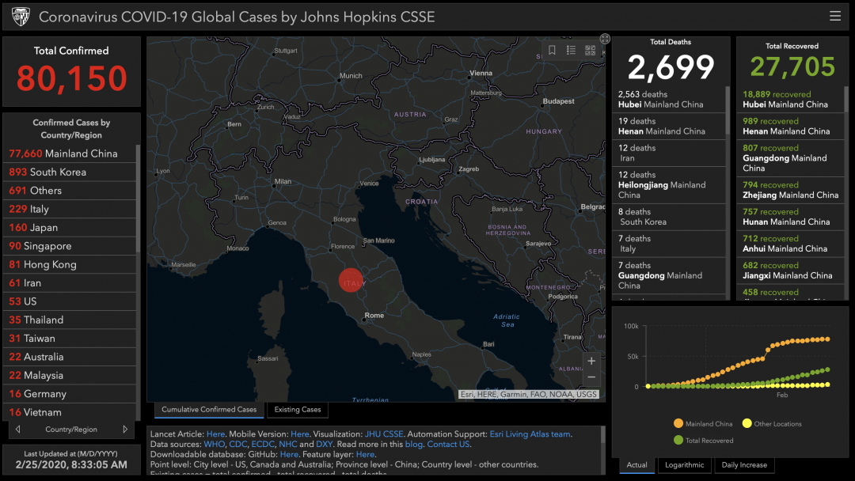
Task: Select 160 Japan row
Action: 69,228
